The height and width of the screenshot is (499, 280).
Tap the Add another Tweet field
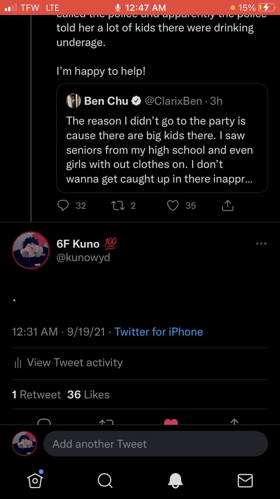click(156, 444)
